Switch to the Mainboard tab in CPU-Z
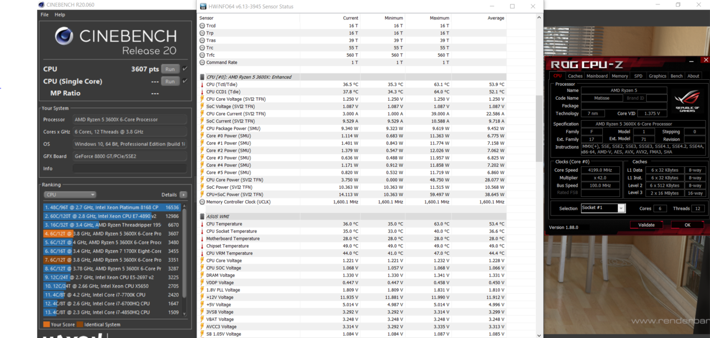The width and height of the screenshot is (710, 338). coord(597,76)
